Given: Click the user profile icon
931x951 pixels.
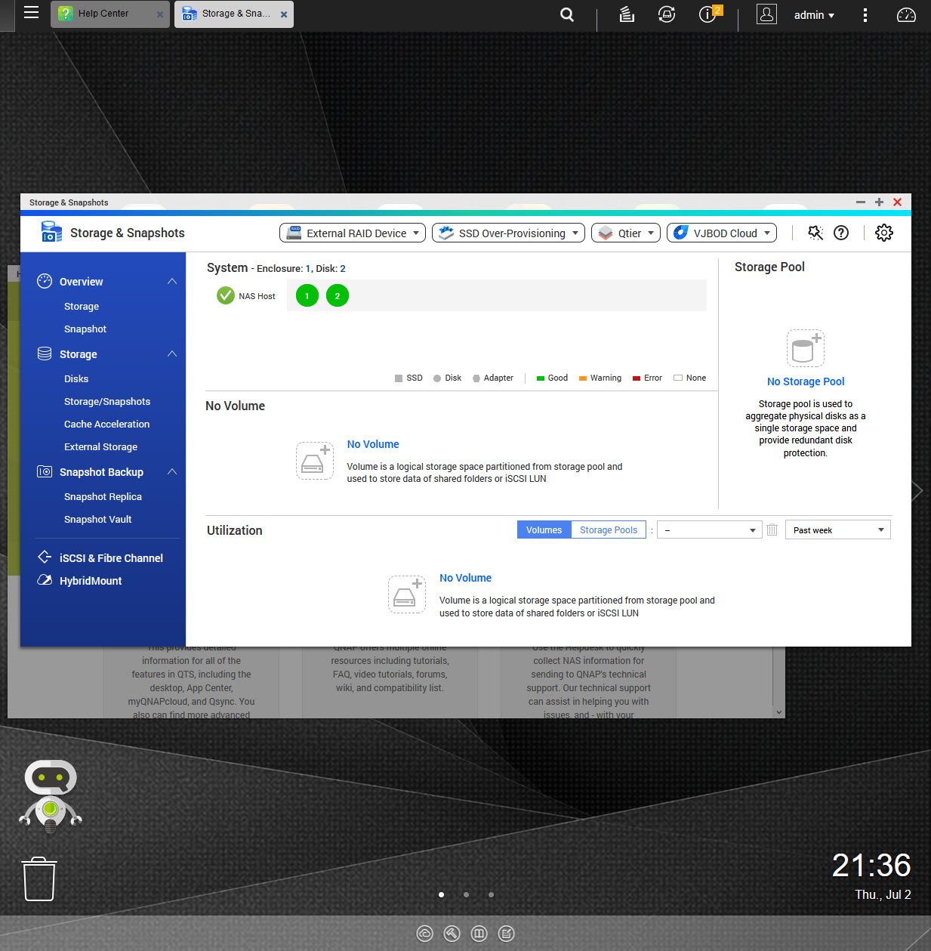Looking at the screenshot, I should pos(766,14).
